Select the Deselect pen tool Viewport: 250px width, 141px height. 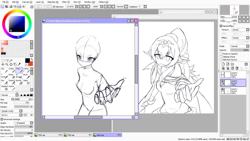pos(4,88)
